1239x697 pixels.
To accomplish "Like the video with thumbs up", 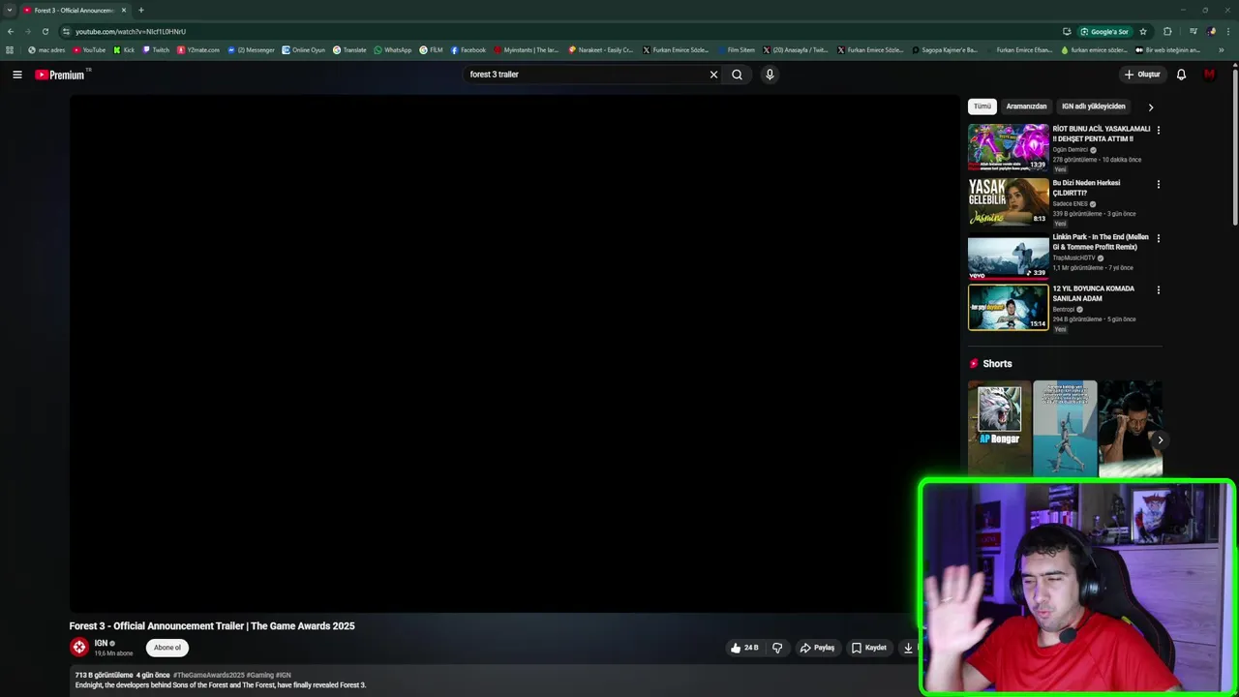I will pyautogui.click(x=745, y=648).
